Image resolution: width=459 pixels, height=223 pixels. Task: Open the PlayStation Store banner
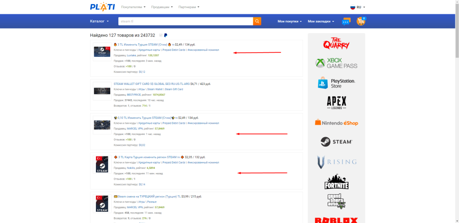tap(336, 83)
